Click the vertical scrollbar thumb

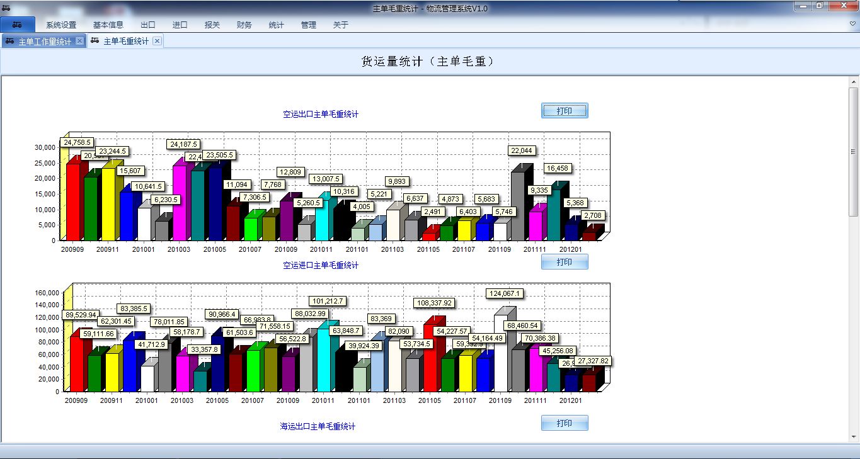(x=854, y=151)
